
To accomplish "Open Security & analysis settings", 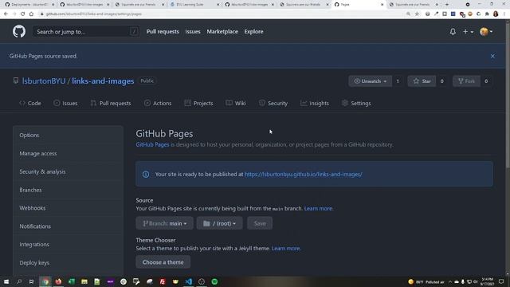I will coord(68,171).
